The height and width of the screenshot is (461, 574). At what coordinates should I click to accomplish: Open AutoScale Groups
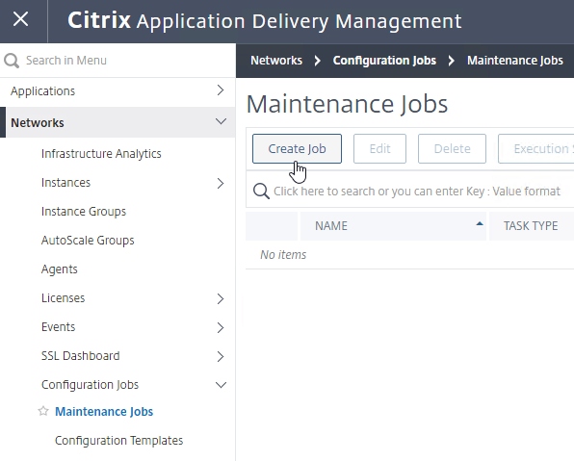click(x=88, y=241)
